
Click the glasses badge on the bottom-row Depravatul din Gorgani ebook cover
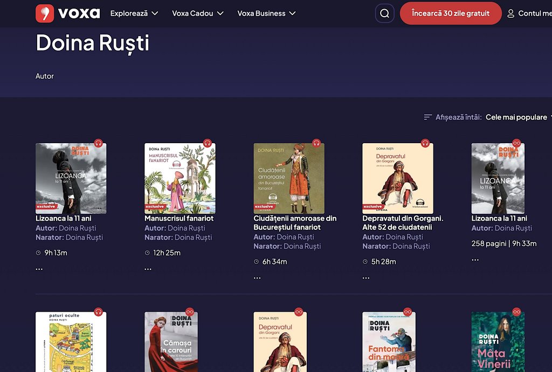[x=299, y=312]
